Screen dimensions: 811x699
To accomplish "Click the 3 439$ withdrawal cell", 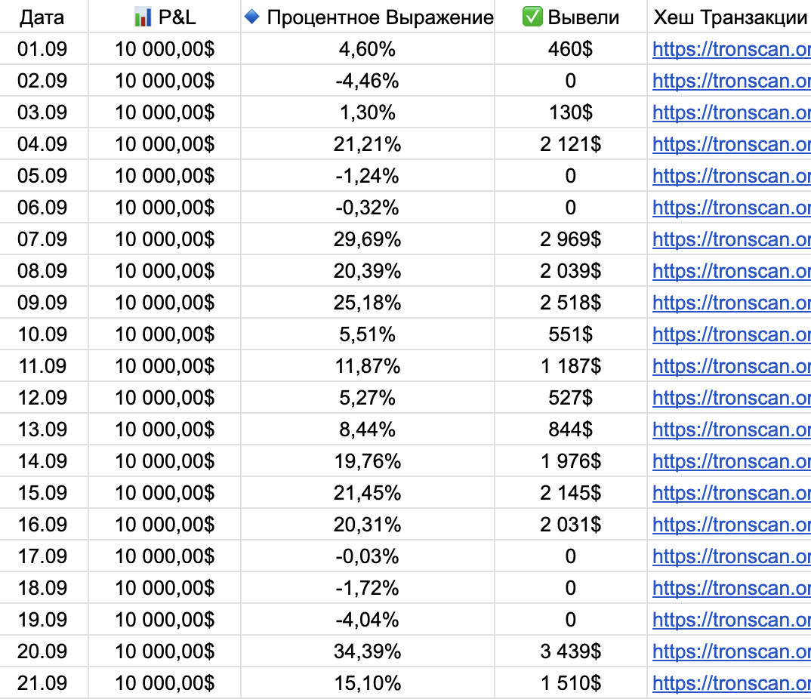I will tap(570, 651).
